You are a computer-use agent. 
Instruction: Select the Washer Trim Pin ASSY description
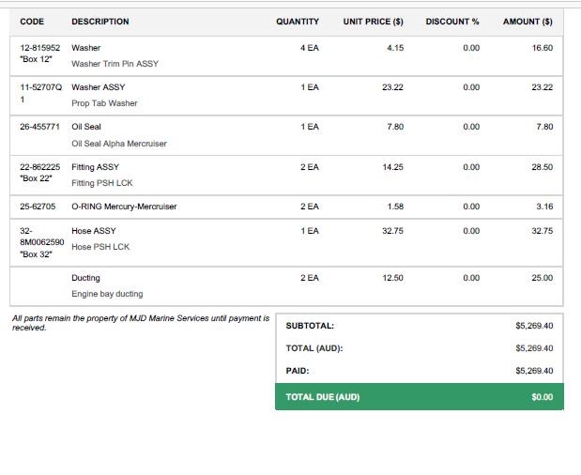click(x=114, y=64)
